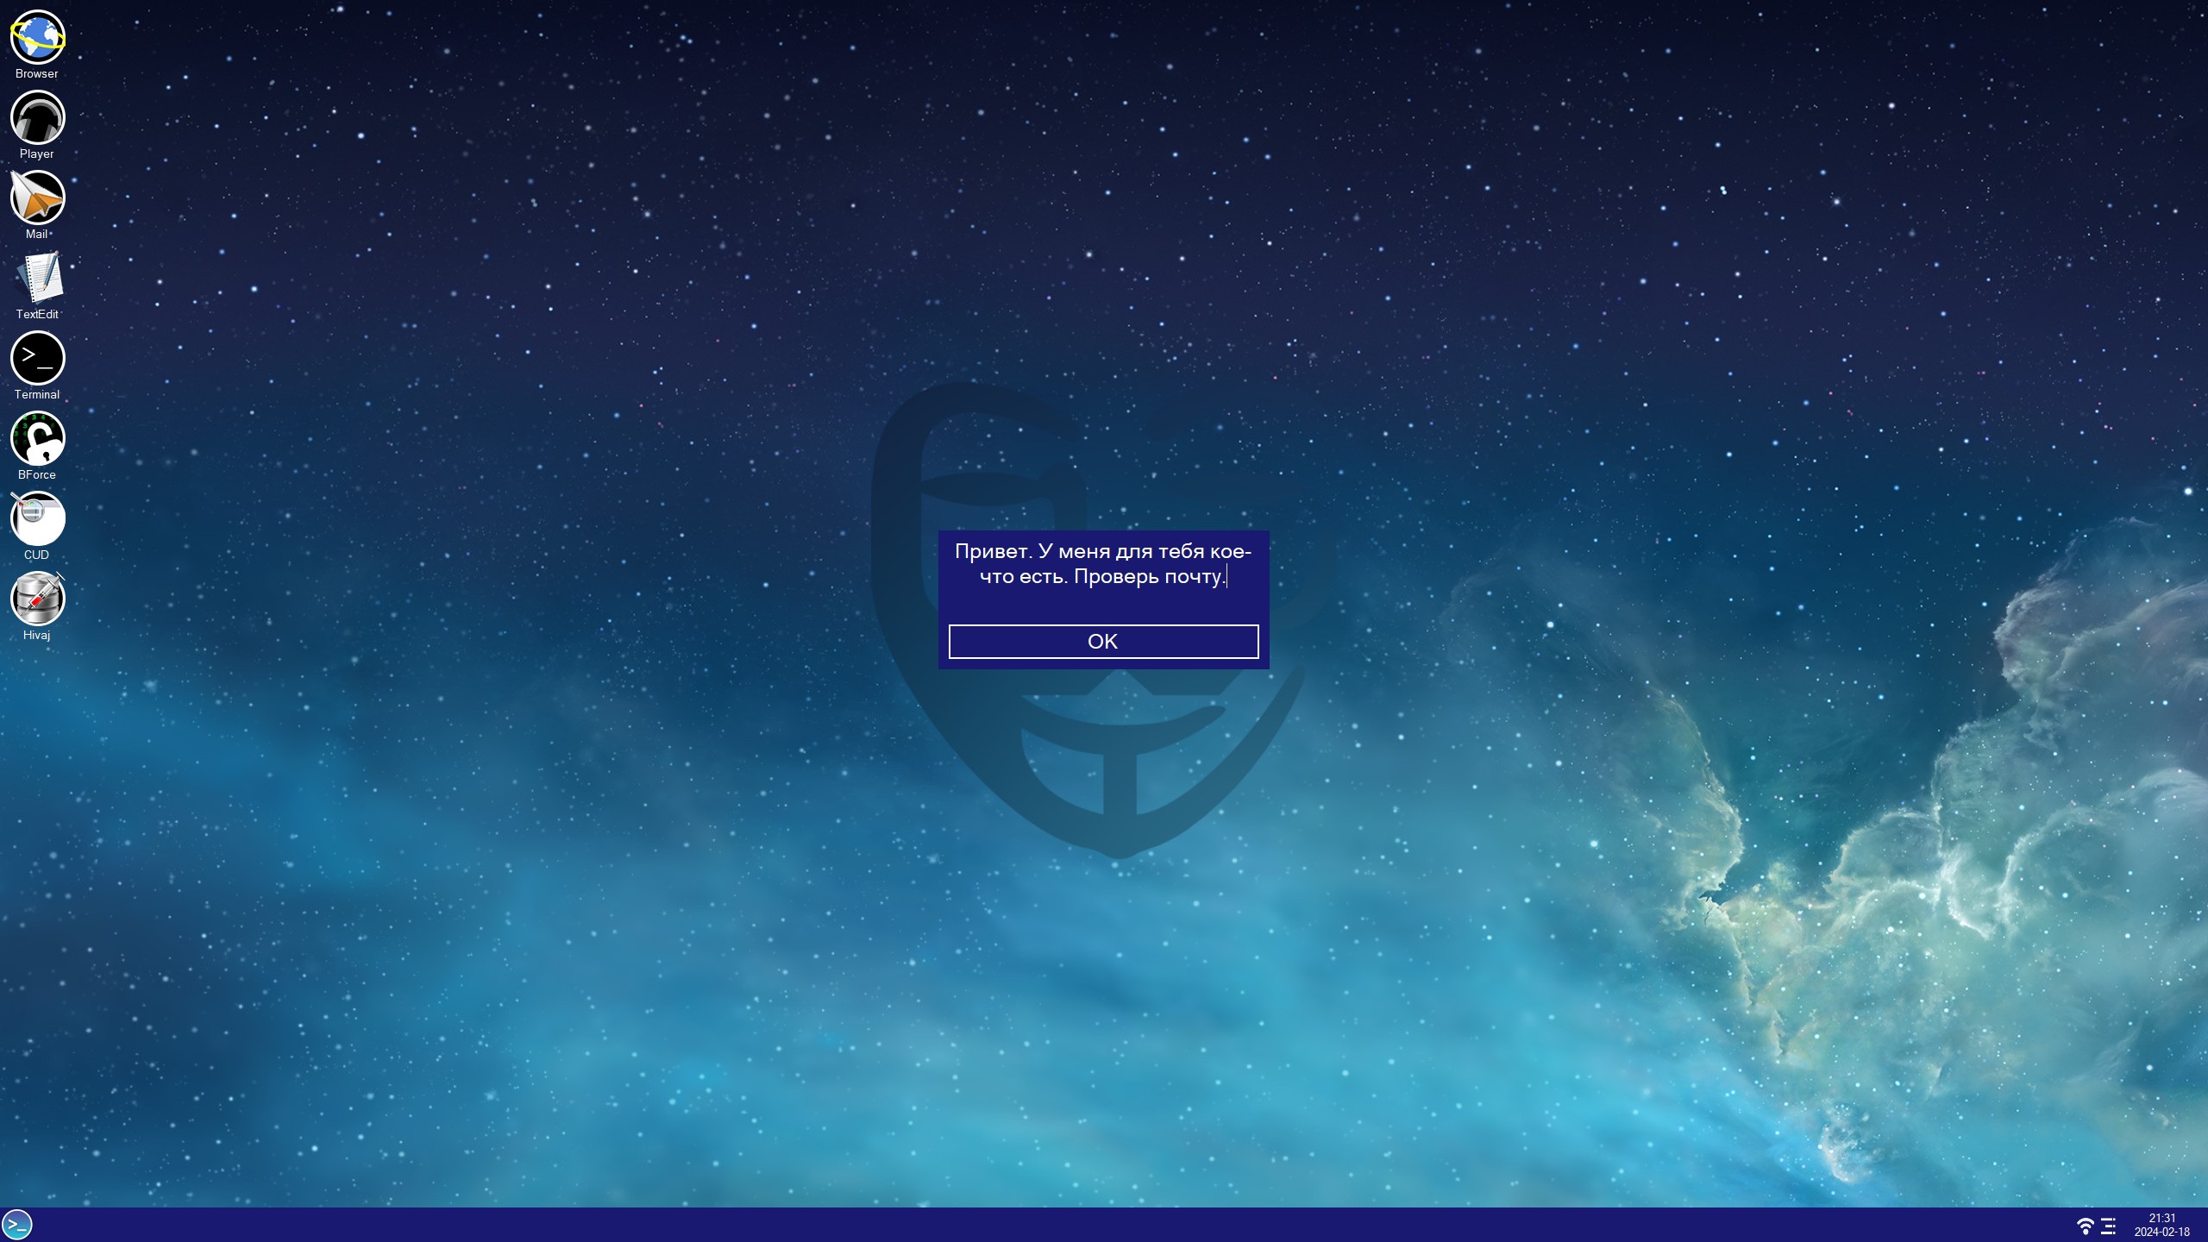The height and width of the screenshot is (1242, 2208).
Task: Click the "Browser" text label
Action: click(37, 74)
